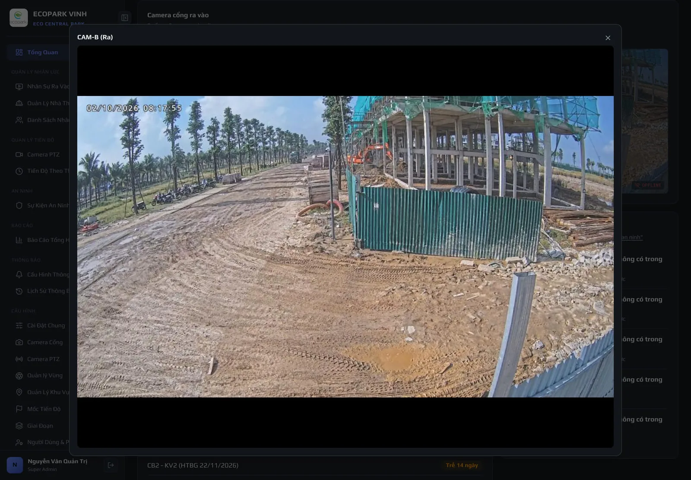Open Giai Đoạn menu item
Image resolution: width=691 pixels, height=480 pixels.
tap(38, 426)
